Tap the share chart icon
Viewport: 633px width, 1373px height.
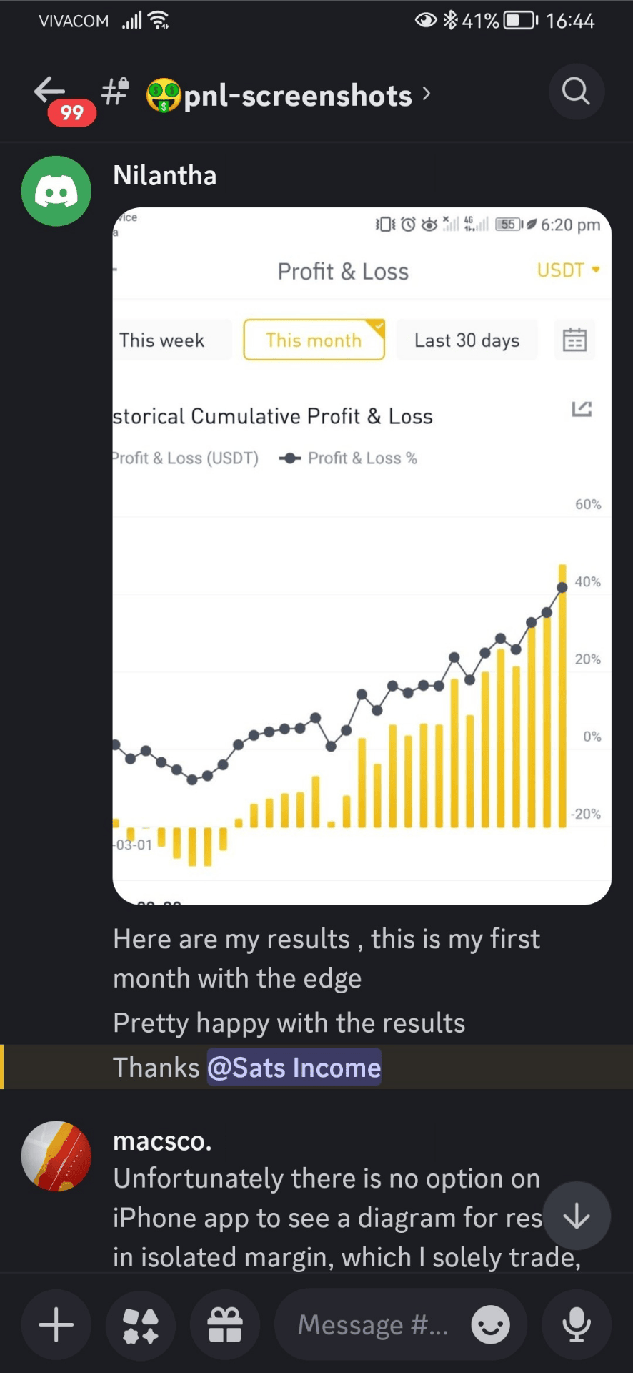(x=582, y=409)
